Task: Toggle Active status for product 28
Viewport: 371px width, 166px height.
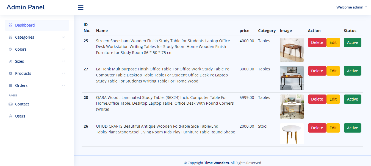Action: [353, 99]
